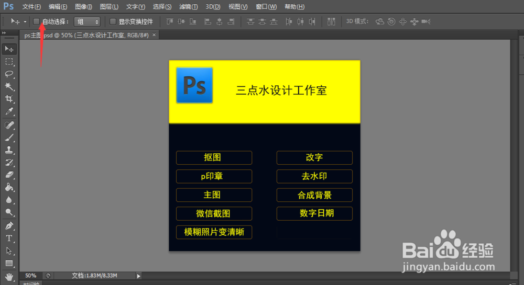Open the Move tool preset picker arrow
This screenshot has height=285, width=524.
[x=25, y=21]
